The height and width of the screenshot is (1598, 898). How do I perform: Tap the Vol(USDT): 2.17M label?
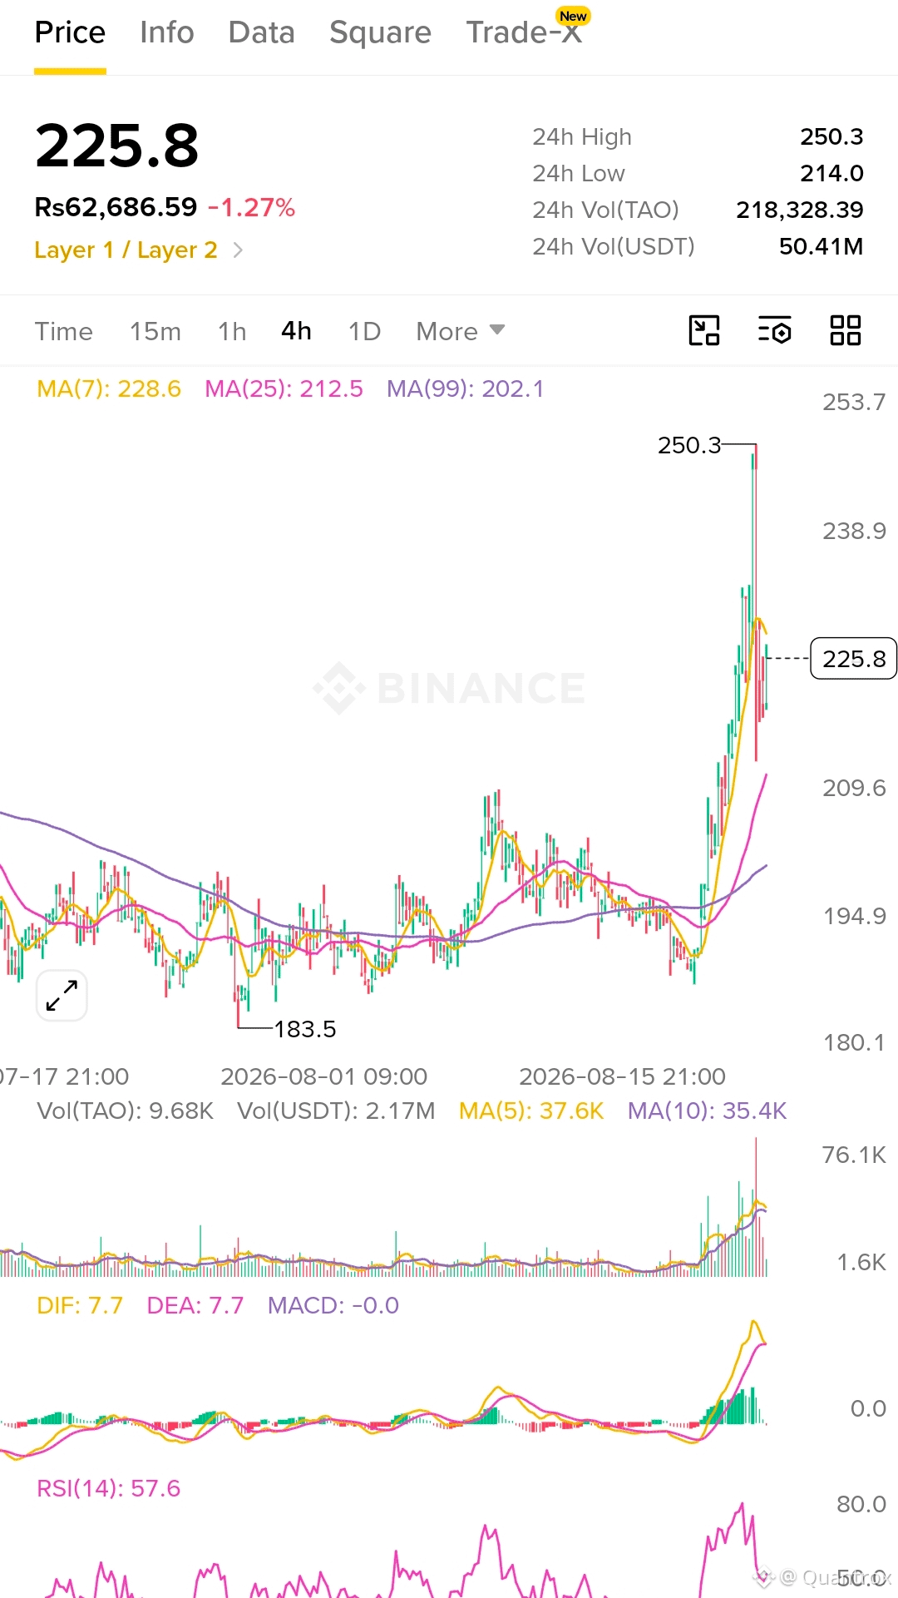pyautogui.click(x=336, y=1111)
